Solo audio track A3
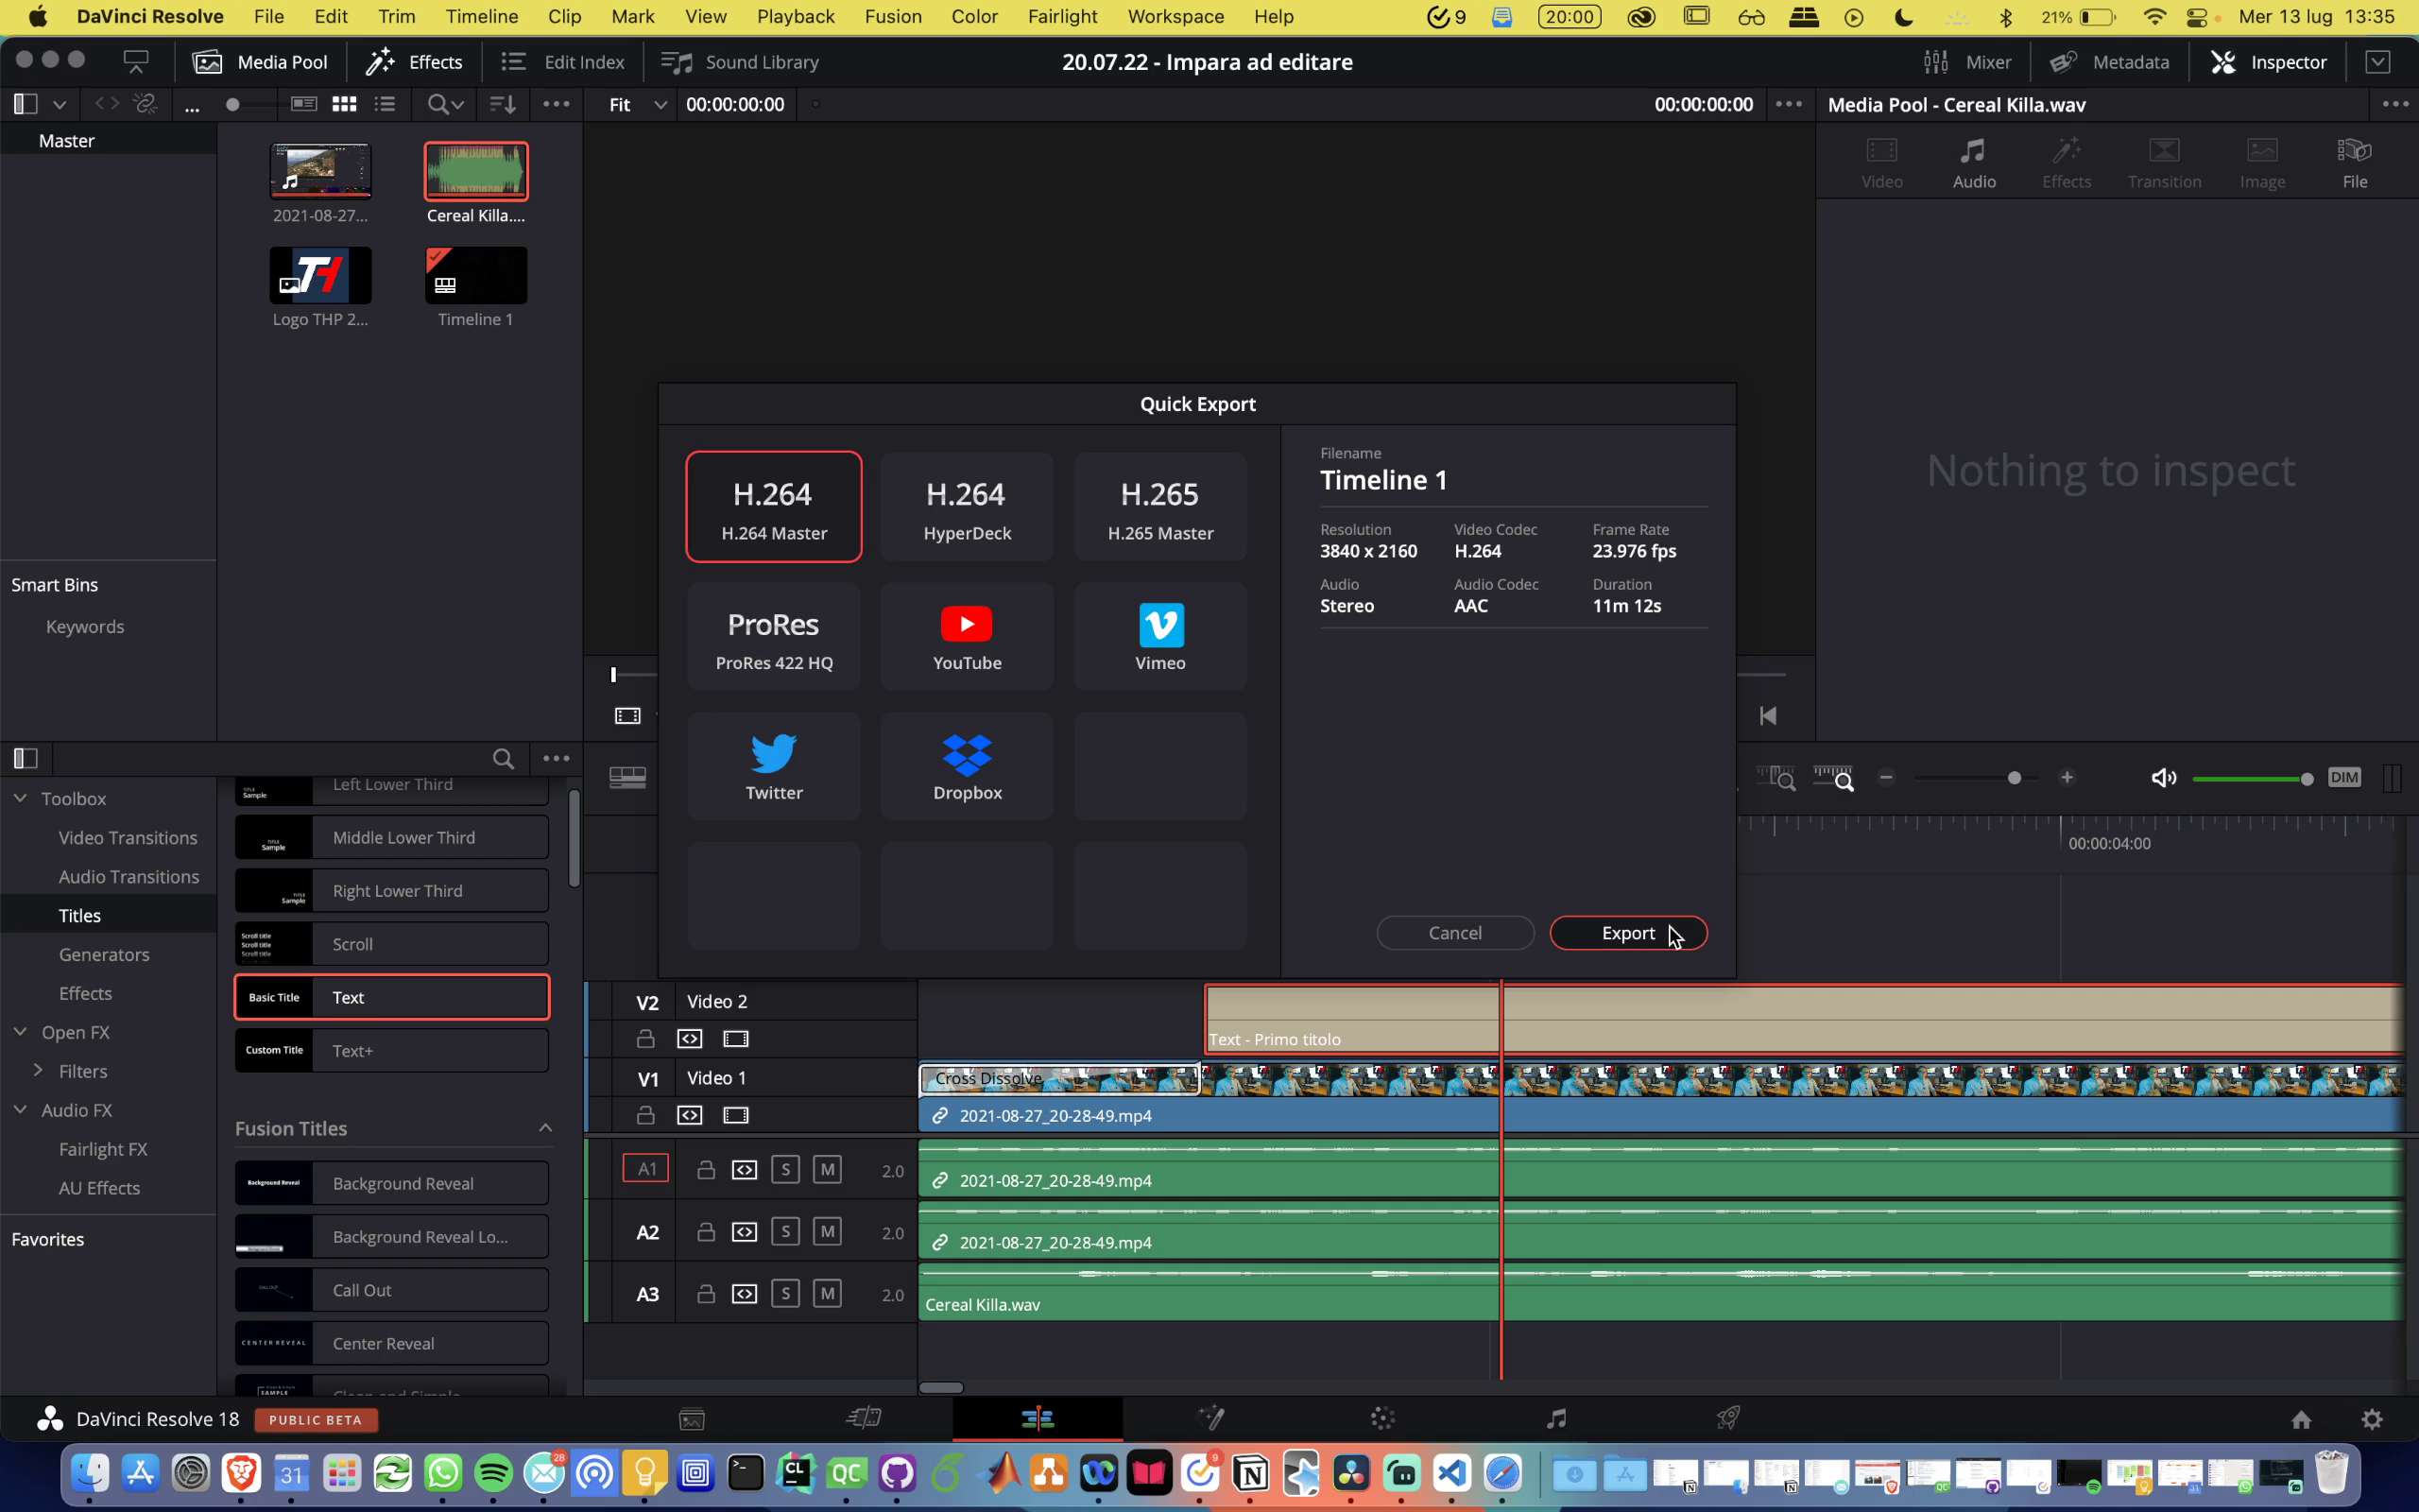 785,1293
